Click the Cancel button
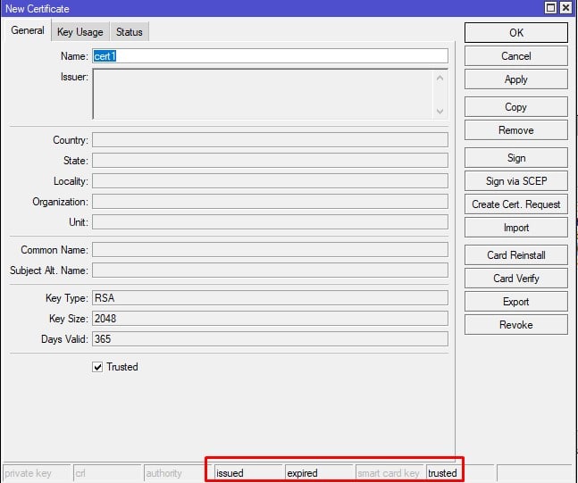The width and height of the screenshot is (578, 483). click(516, 56)
